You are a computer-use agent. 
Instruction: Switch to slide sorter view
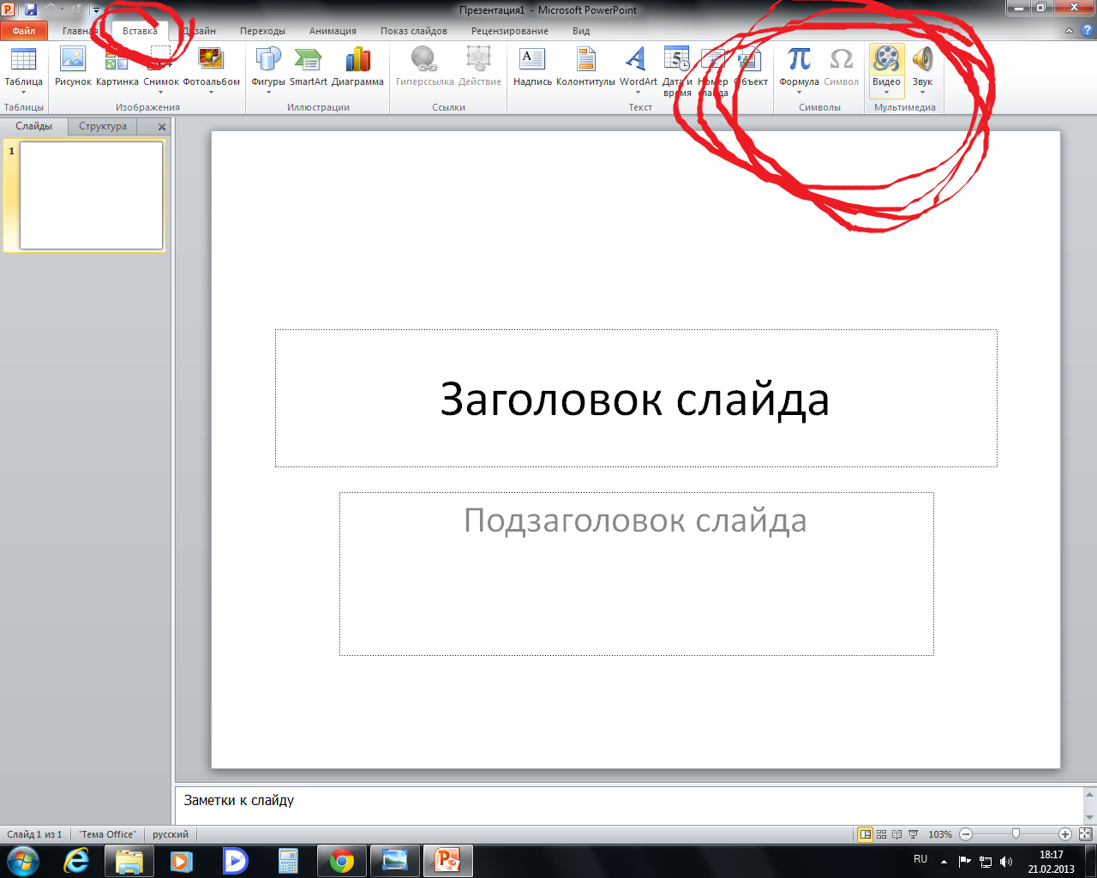point(881,834)
